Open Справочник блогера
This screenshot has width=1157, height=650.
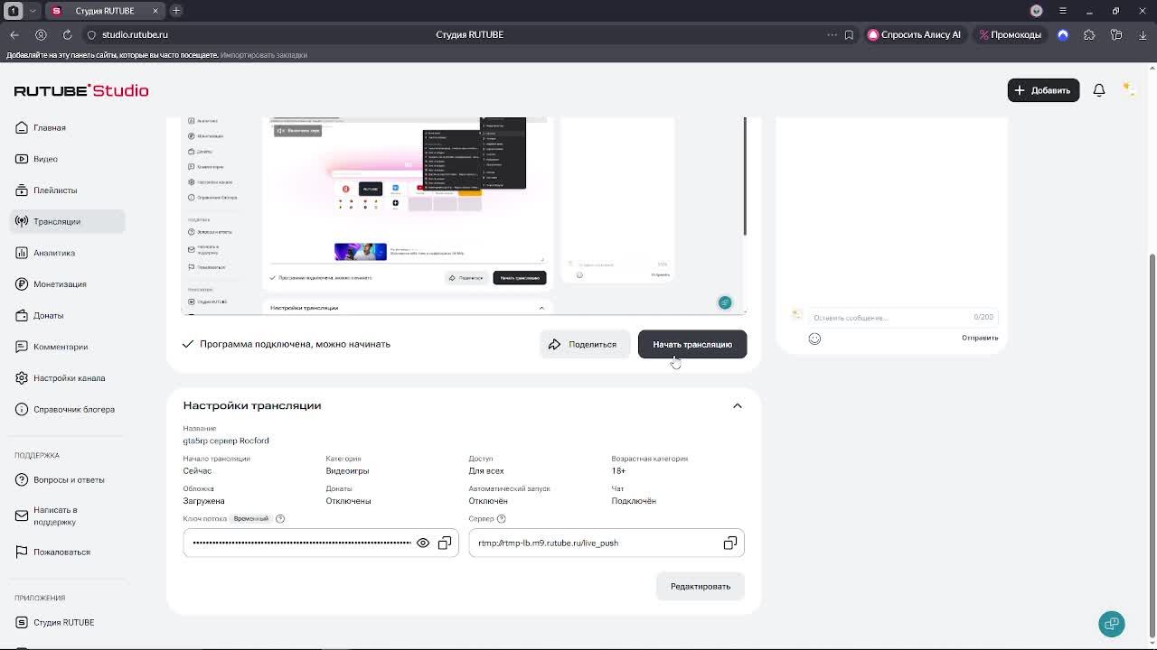(x=68, y=409)
